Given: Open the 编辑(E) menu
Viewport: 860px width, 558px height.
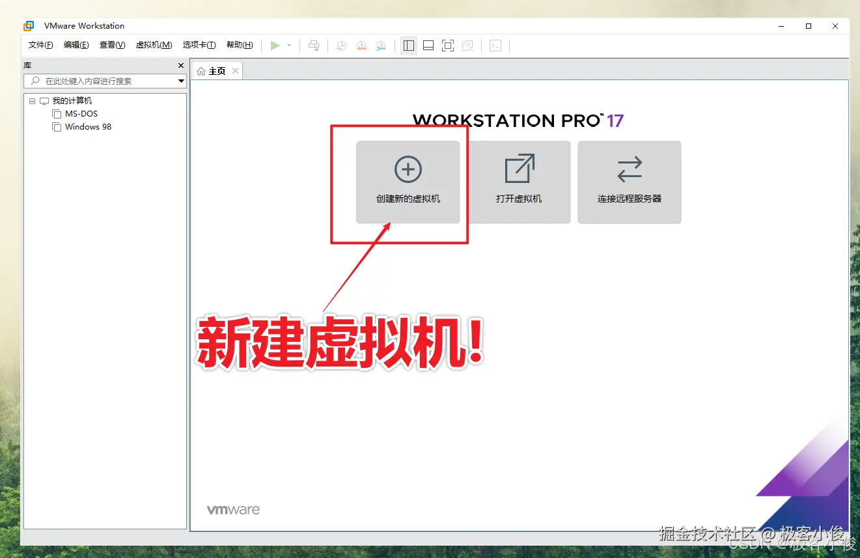Looking at the screenshot, I should pyautogui.click(x=76, y=45).
